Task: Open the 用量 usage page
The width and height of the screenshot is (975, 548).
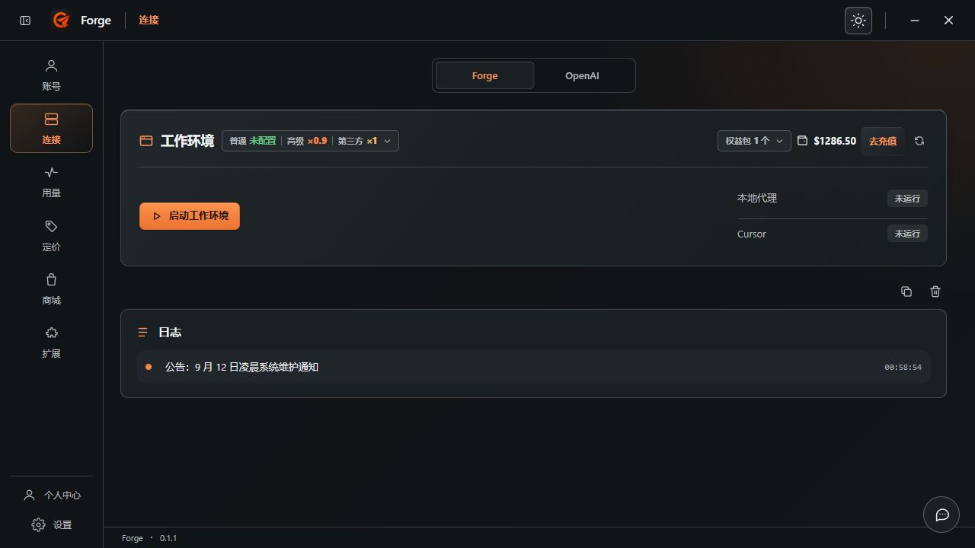Action: point(51,182)
